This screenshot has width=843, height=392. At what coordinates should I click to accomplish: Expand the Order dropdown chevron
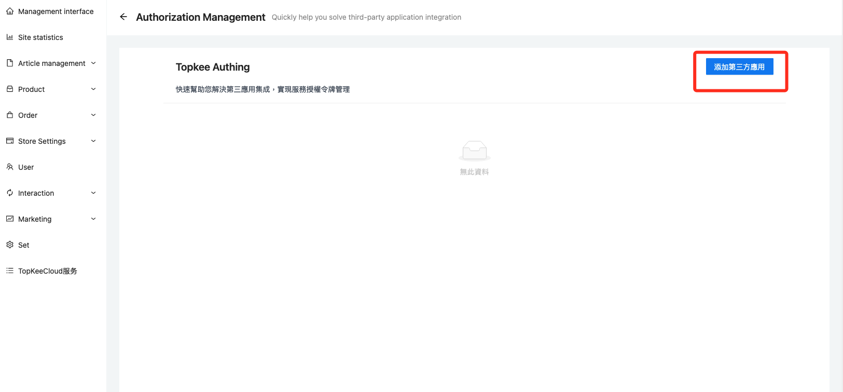(x=93, y=115)
